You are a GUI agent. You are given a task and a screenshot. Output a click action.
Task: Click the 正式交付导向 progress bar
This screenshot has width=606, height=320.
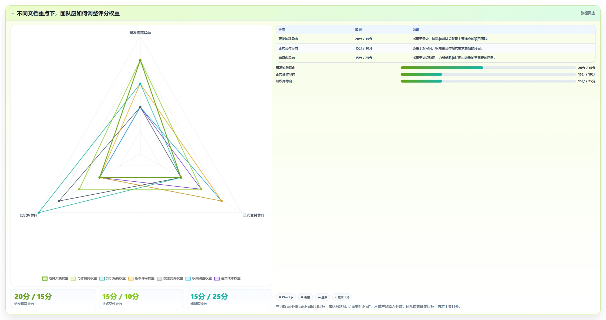click(x=488, y=74)
